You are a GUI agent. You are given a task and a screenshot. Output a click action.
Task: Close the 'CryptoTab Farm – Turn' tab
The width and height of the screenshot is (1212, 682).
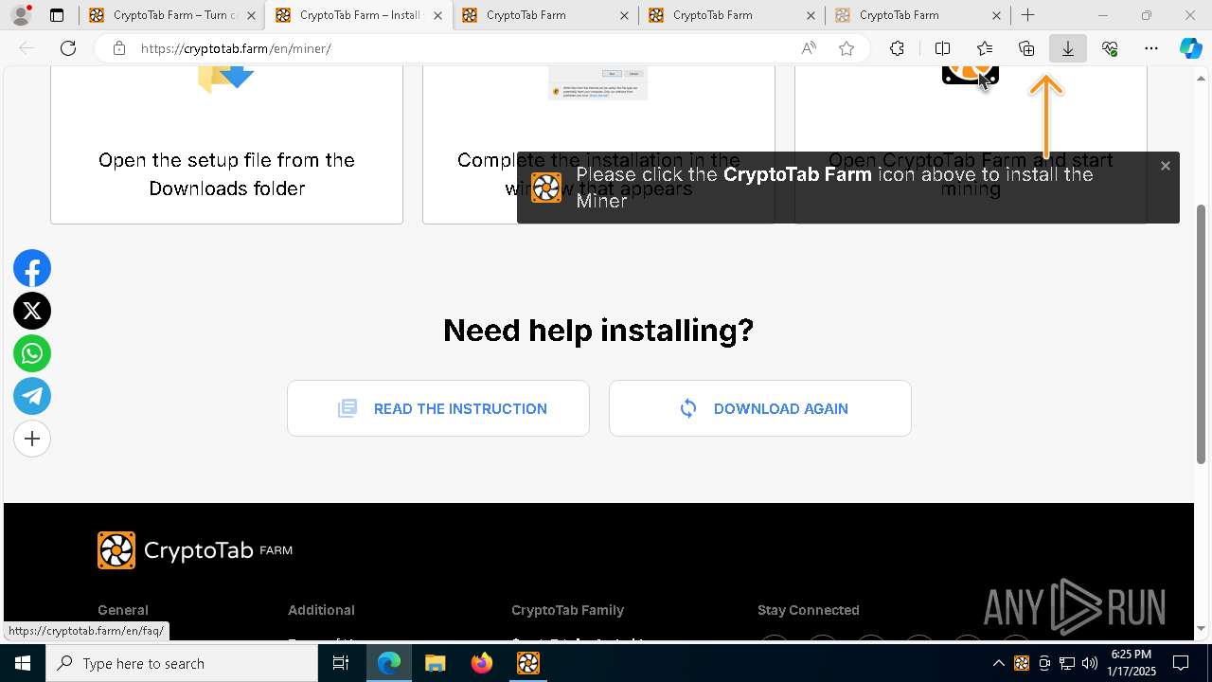(x=251, y=15)
